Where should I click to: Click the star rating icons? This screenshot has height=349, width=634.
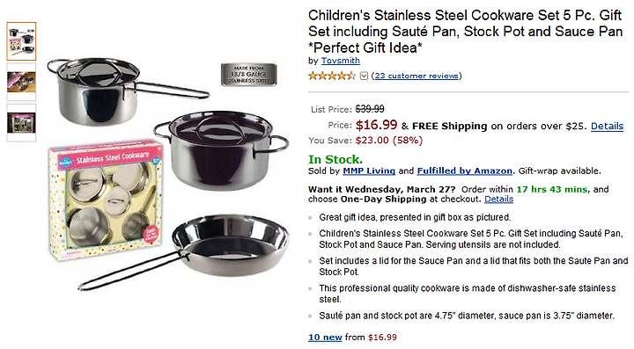332,76
